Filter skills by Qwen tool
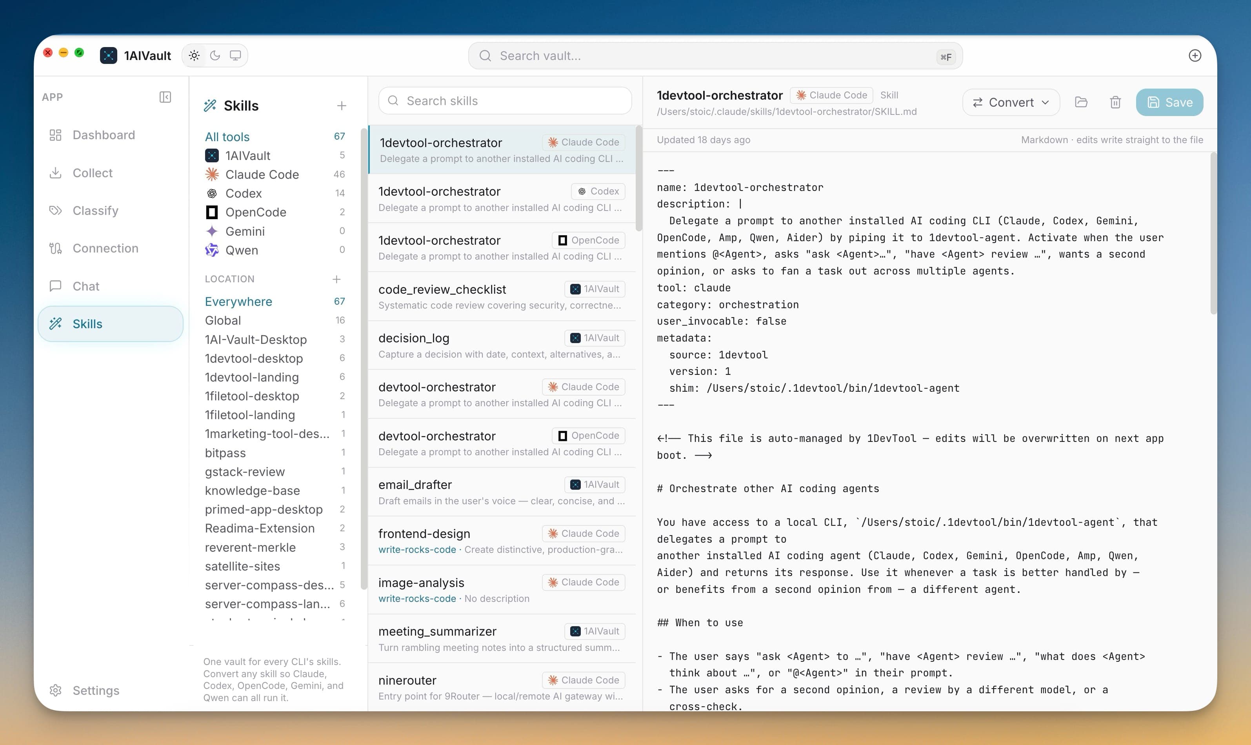This screenshot has width=1251, height=745. click(x=275, y=250)
